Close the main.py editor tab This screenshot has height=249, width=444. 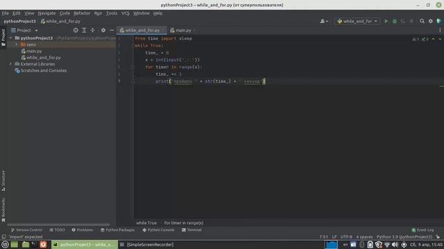click(x=195, y=30)
